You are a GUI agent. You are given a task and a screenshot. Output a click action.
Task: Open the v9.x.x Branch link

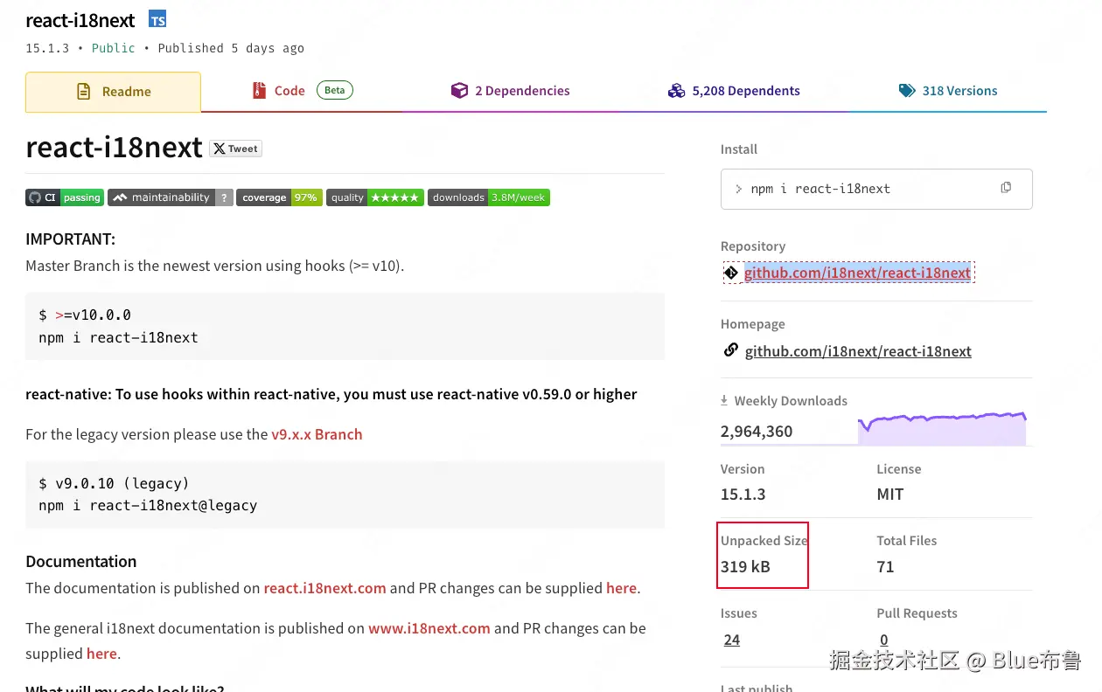click(317, 434)
